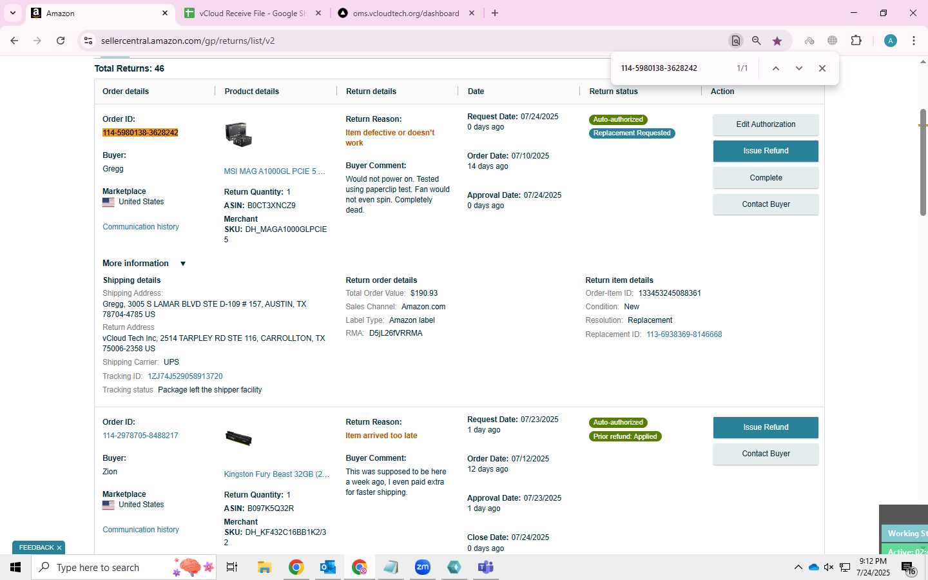Image resolution: width=928 pixels, height=580 pixels.
Task: Click the Auto-authorized badge on Gregg's return
Action: pyautogui.click(x=618, y=119)
